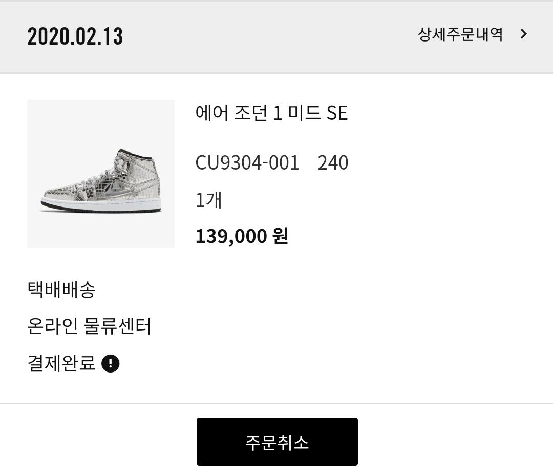Click the product code CU9304-001
The height and width of the screenshot is (475, 553).
pos(247,162)
